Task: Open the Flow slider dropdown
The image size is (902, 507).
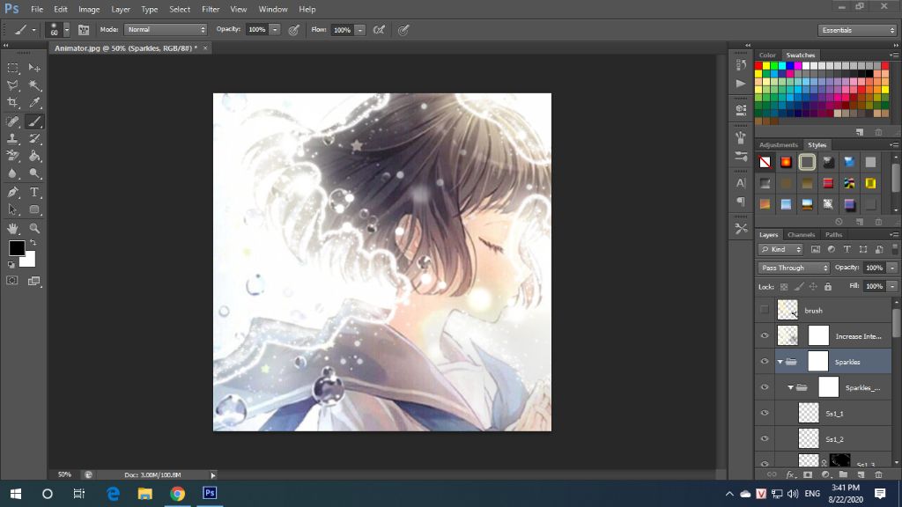Action: (x=360, y=30)
